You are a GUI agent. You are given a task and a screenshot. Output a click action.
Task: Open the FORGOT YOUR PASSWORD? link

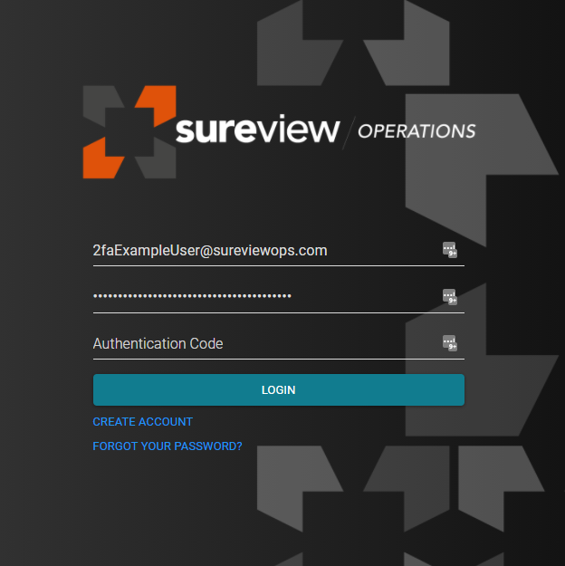[x=168, y=446]
